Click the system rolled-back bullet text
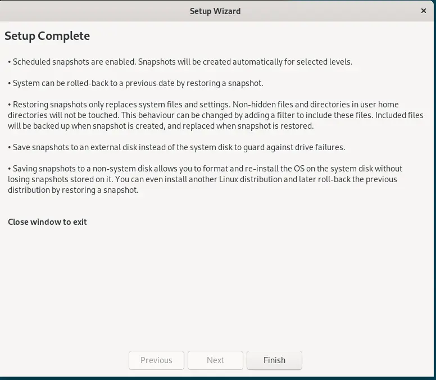 coord(135,83)
